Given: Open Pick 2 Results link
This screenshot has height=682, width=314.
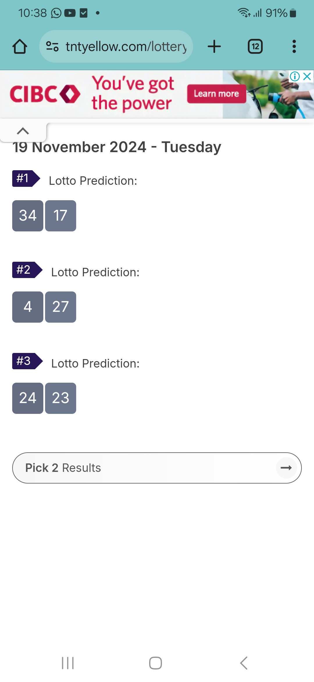Looking at the screenshot, I should tap(157, 468).
